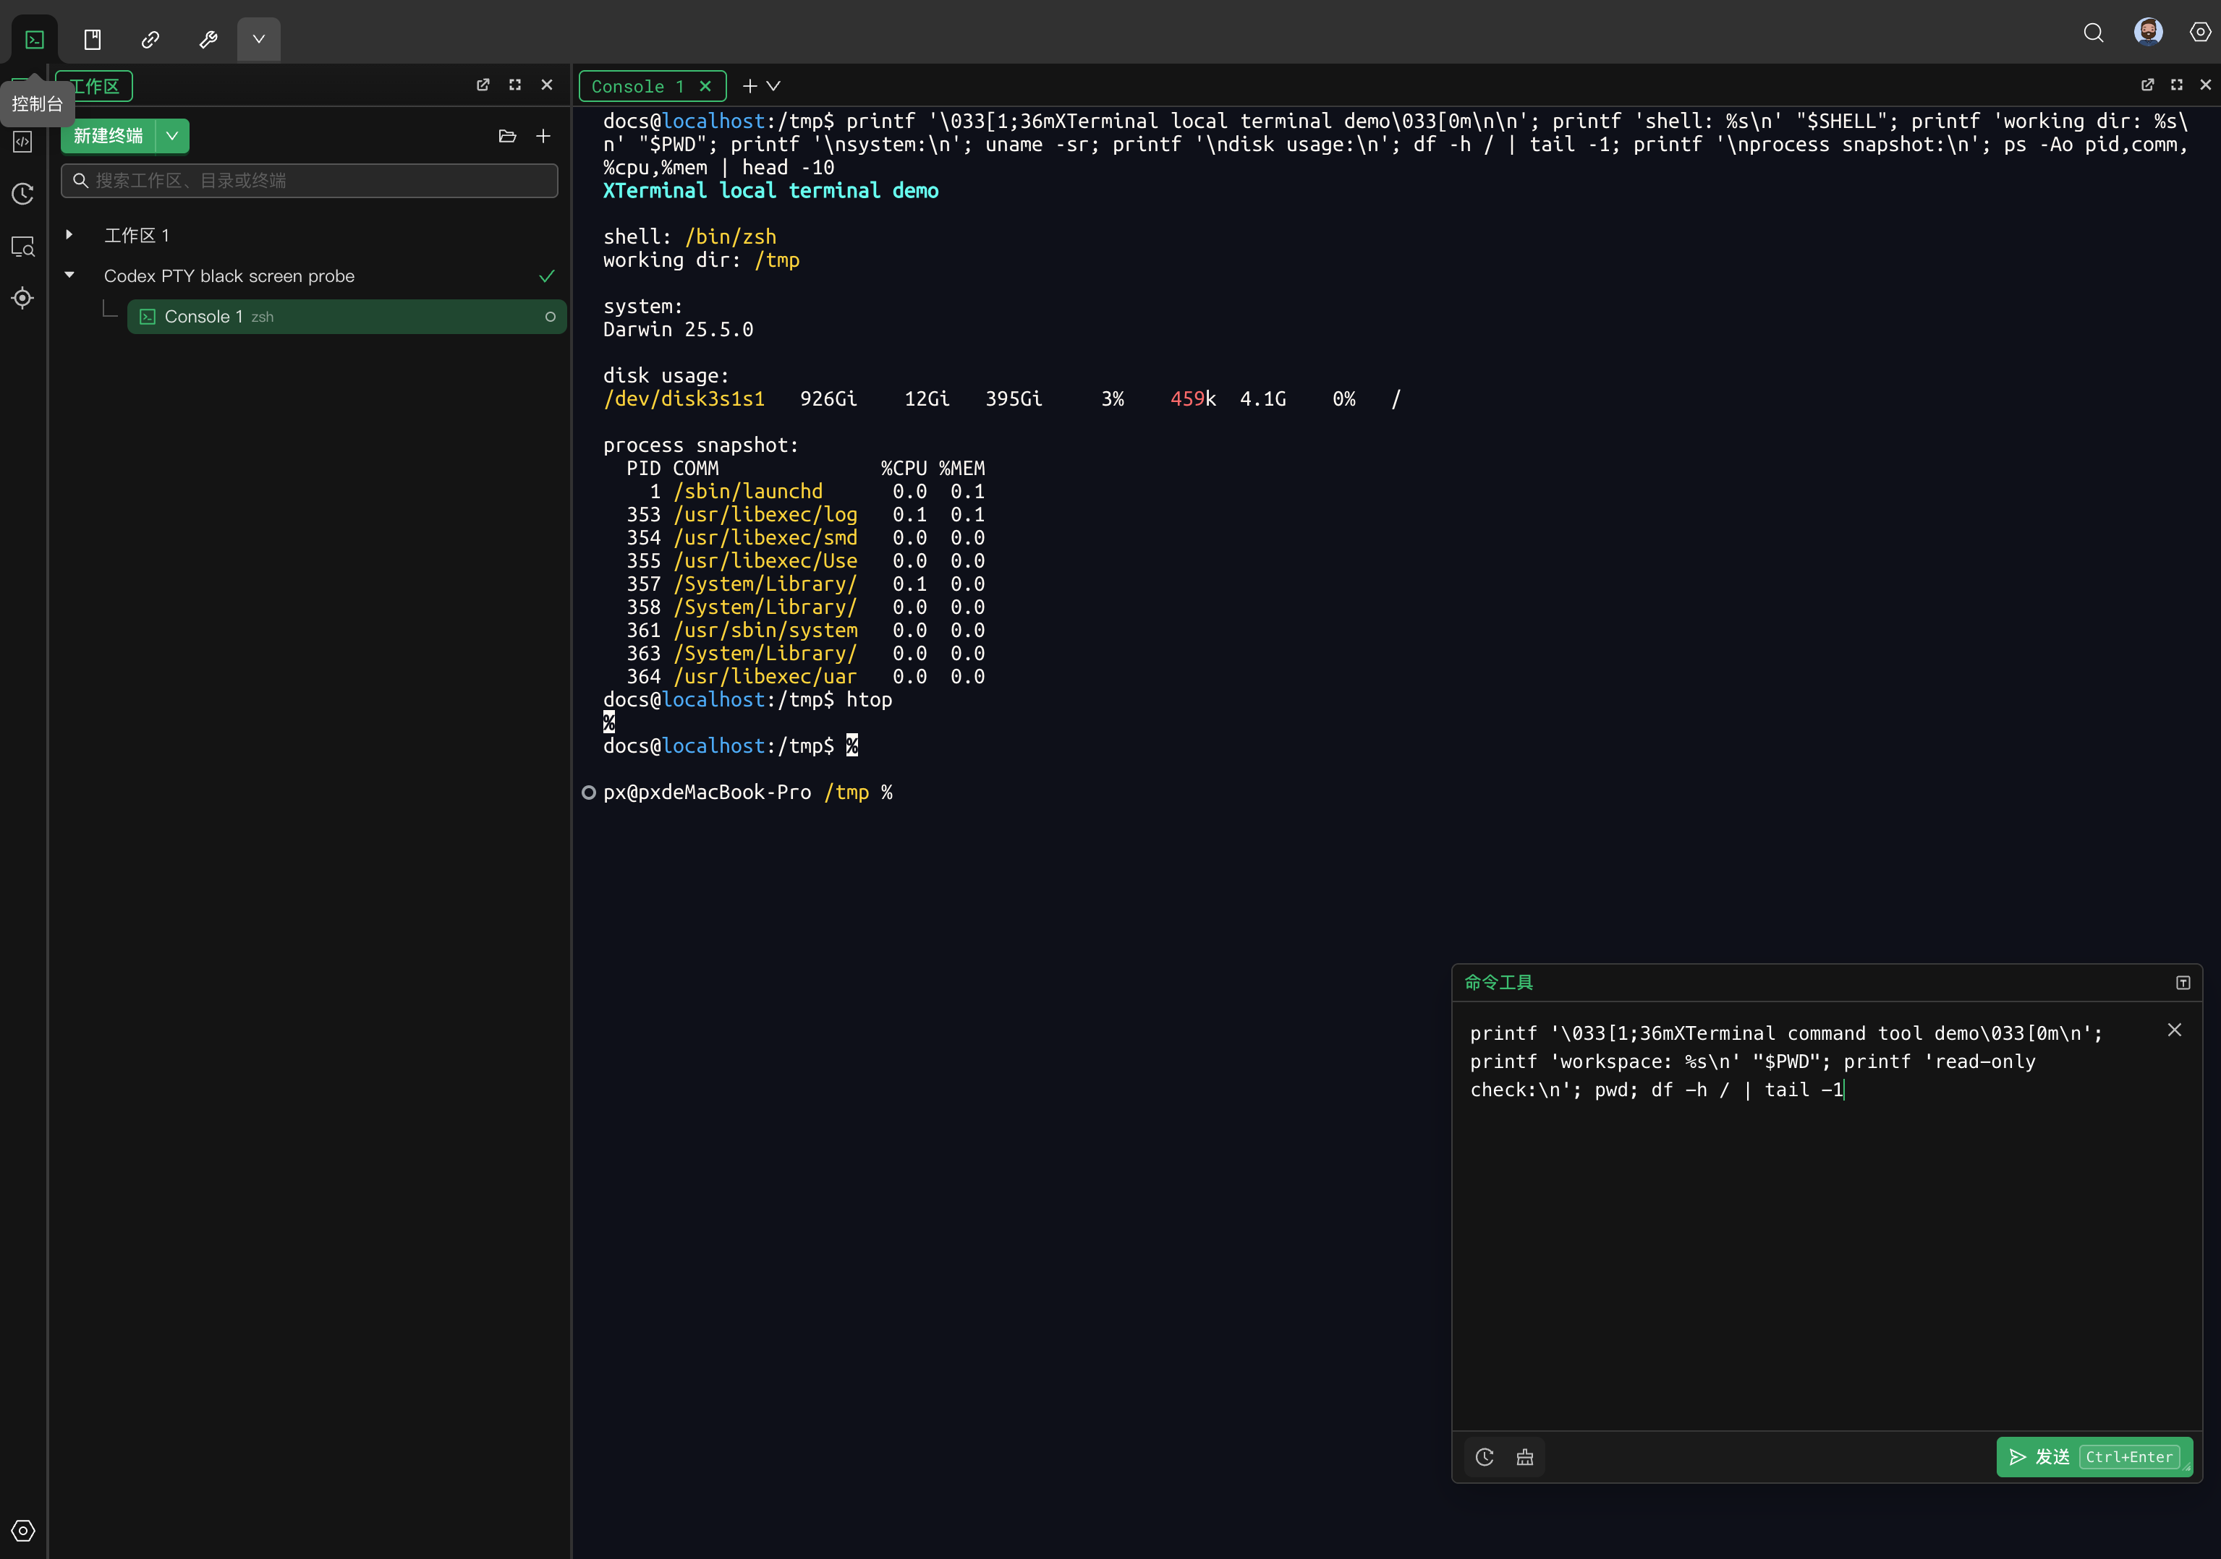
Task: Click the 'htop' command text in terminal
Action: pyautogui.click(x=869, y=700)
